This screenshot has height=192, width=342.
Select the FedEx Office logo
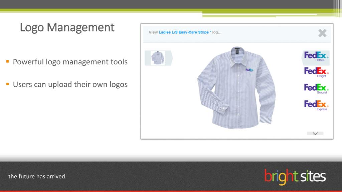point(316,56)
